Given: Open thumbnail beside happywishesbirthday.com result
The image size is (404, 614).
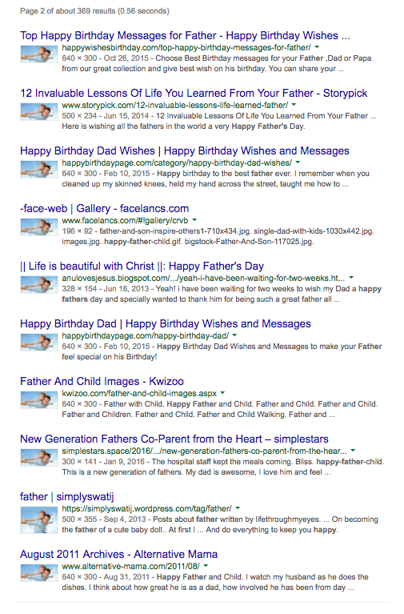Looking at the screenshot, I should click(39, 54).
